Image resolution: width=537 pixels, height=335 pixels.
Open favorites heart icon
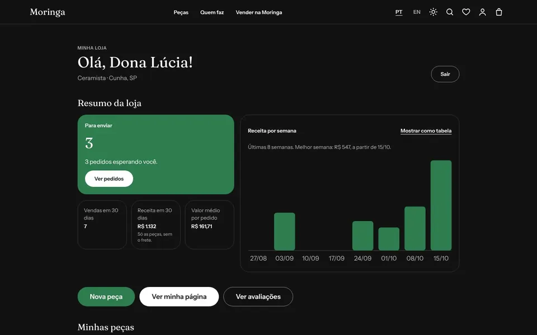(x=466, y=12)
